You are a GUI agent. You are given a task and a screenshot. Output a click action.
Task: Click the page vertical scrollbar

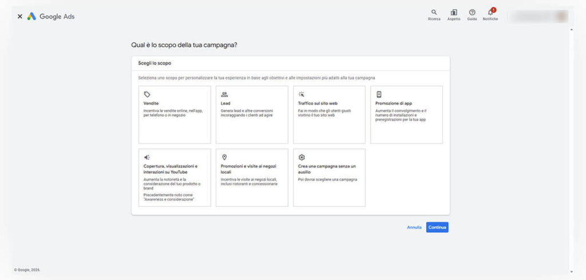point(571,150)
